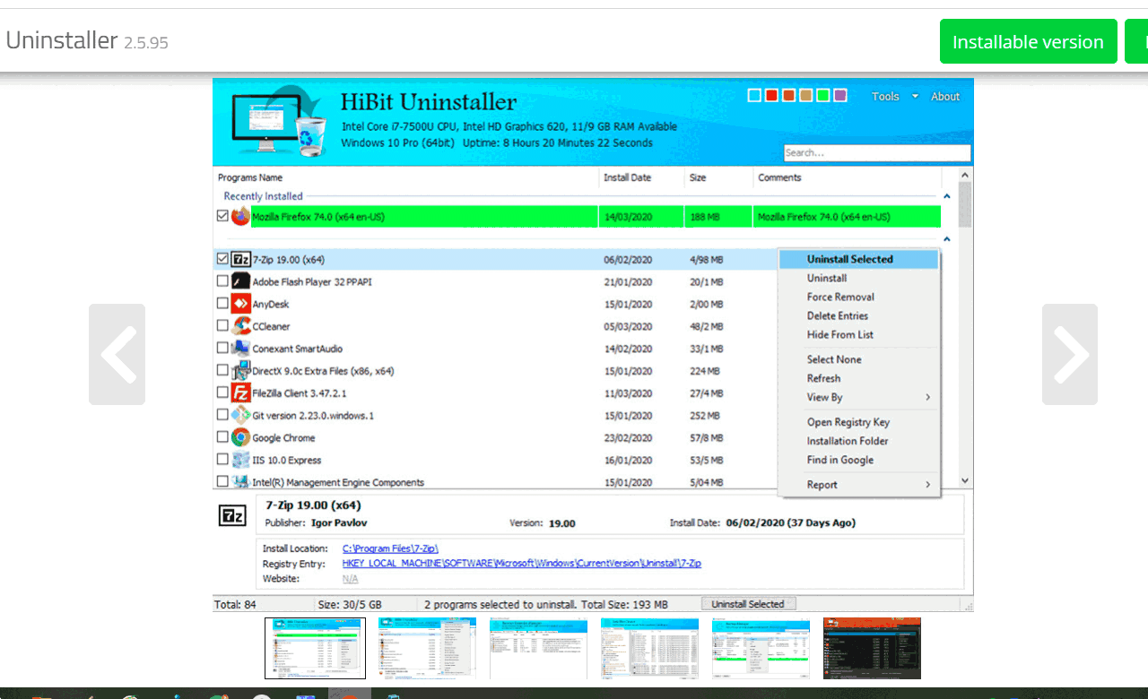Click the Google Chrome program icon
This screenshot has height=699, width=1148.
pos(239,437)
